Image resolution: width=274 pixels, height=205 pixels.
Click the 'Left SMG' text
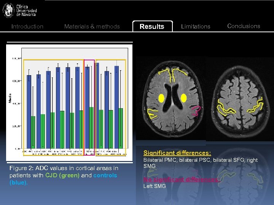[x=155, y=186]
